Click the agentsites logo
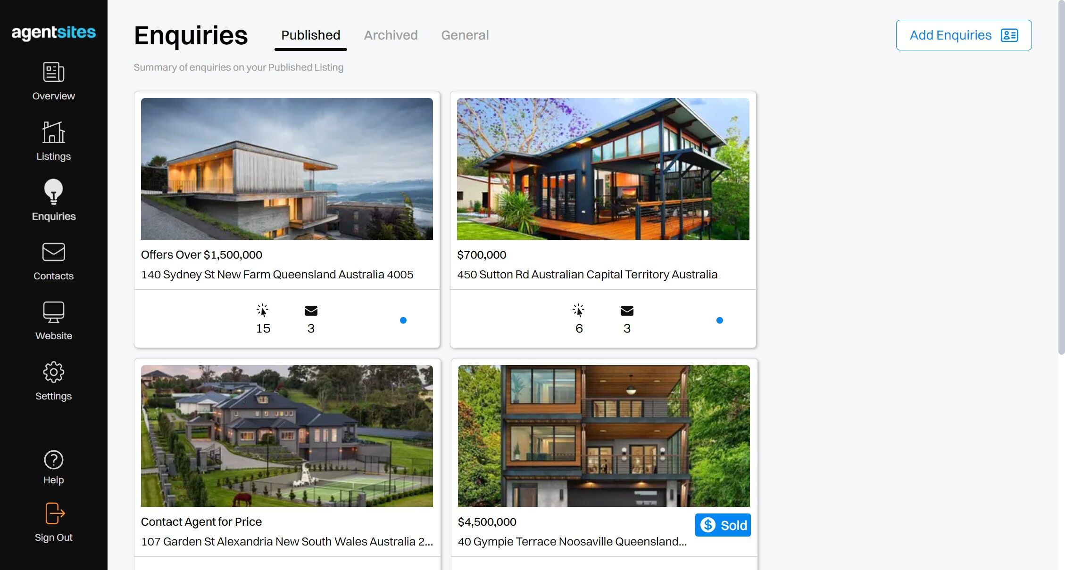 [x=53, y=33]
